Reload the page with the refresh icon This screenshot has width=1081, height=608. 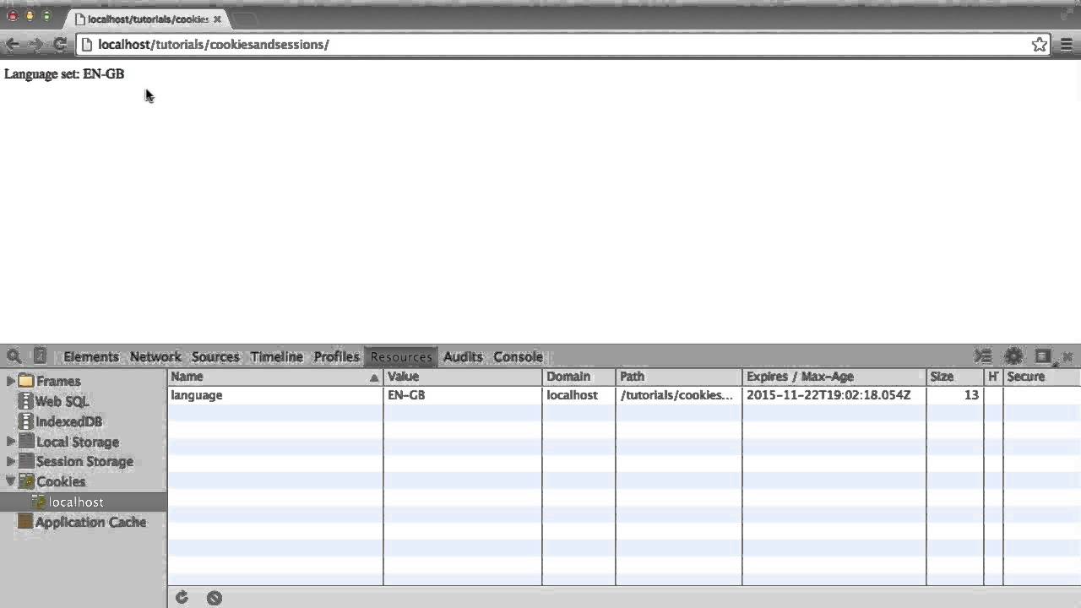[x=60, y=44]
